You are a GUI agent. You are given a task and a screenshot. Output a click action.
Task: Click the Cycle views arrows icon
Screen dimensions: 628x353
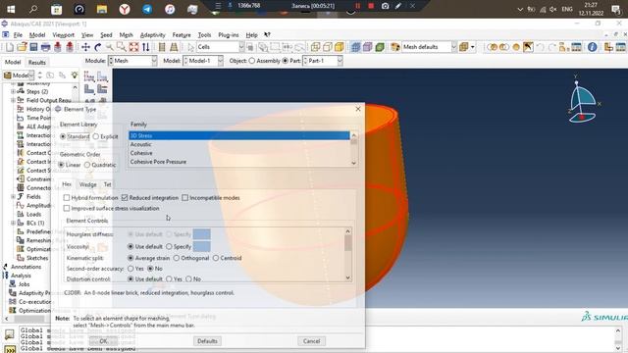click(146, 47)
